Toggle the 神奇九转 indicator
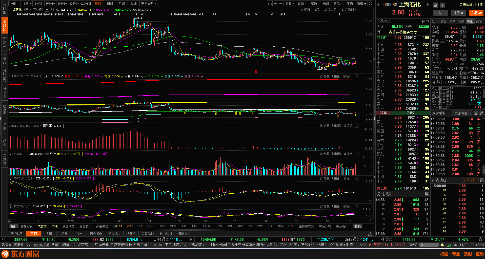 point(325,226)
